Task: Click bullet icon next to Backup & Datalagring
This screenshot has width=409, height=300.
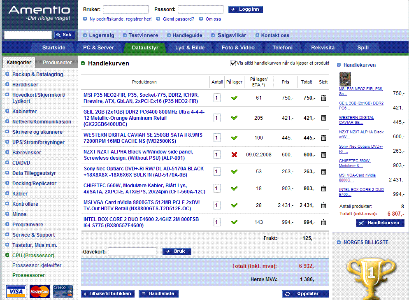Action: coord(7,74)
